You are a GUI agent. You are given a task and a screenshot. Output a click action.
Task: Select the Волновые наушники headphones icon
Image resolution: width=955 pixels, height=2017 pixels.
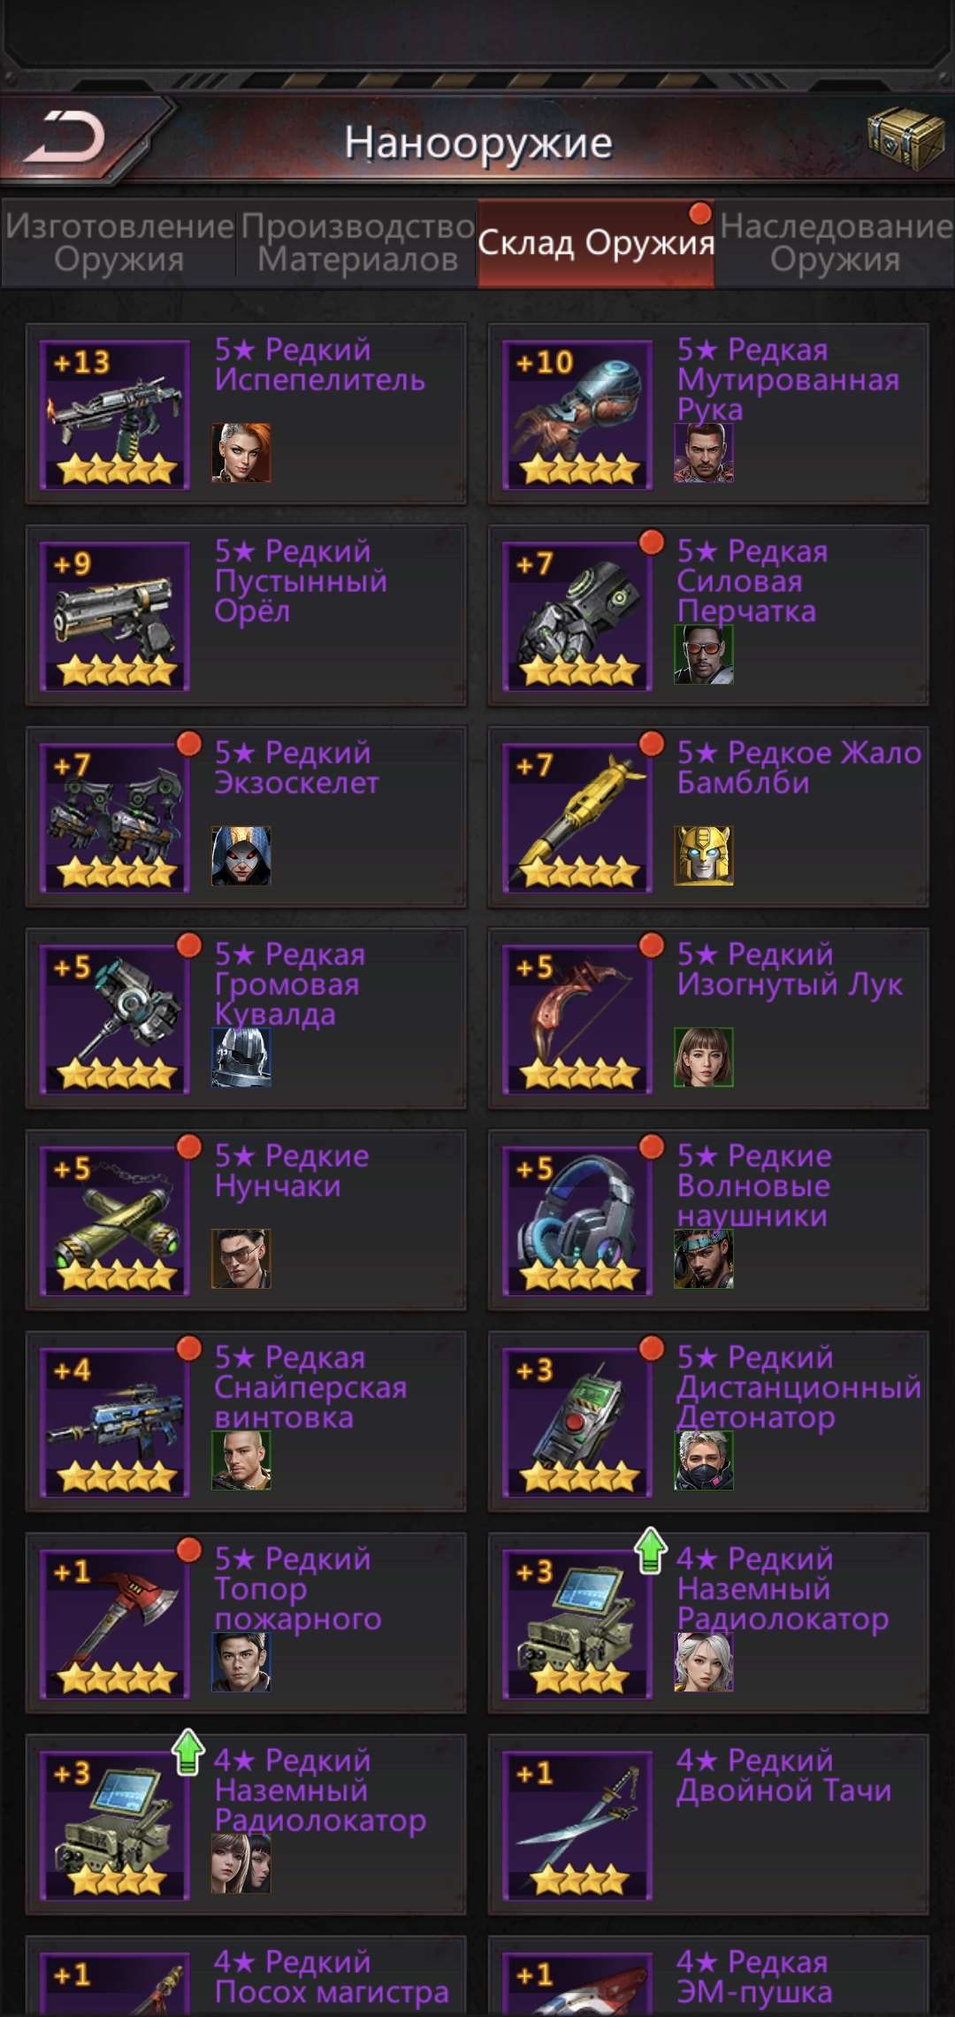pos(578,1220)
